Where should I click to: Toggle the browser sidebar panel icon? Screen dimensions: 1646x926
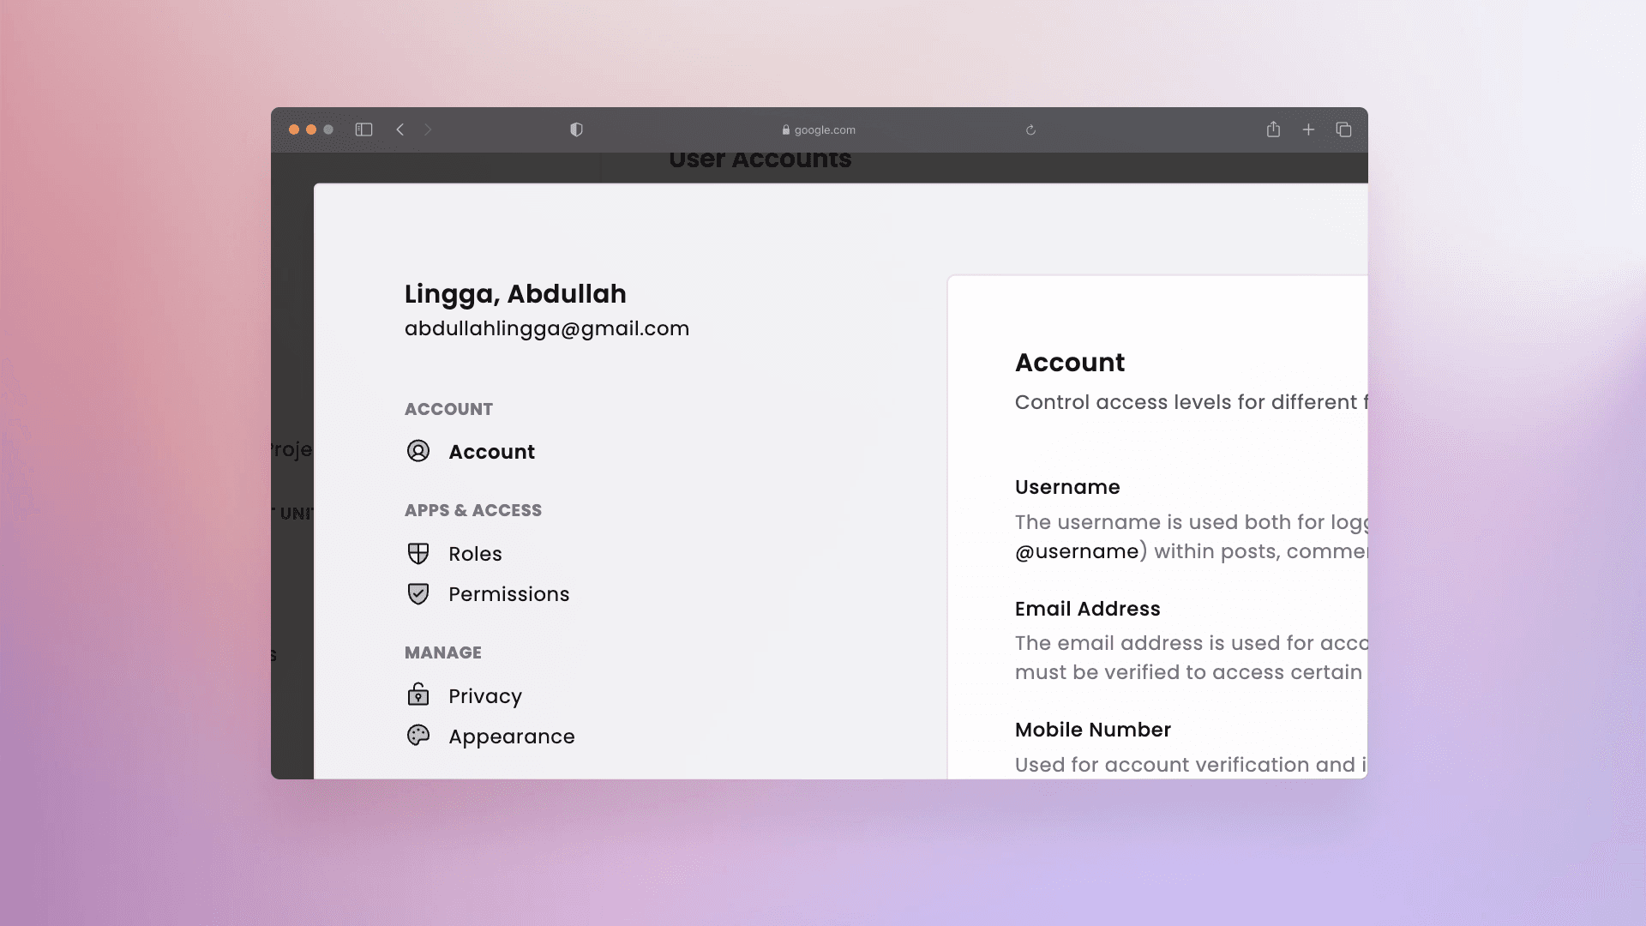coord(363,129)
